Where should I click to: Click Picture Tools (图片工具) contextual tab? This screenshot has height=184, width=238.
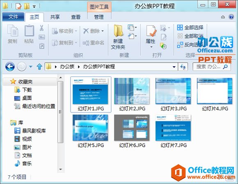click(x=99, y=7)
